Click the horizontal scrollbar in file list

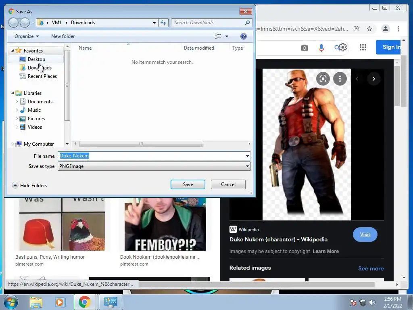click(x=141, y=144)
